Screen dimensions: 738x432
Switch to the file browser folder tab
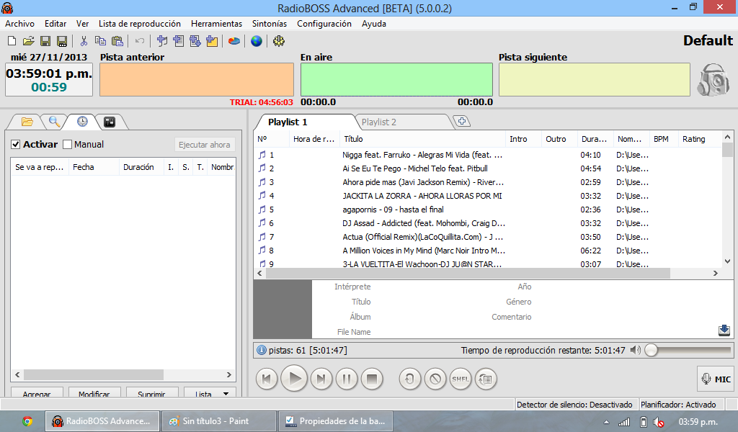27,122
